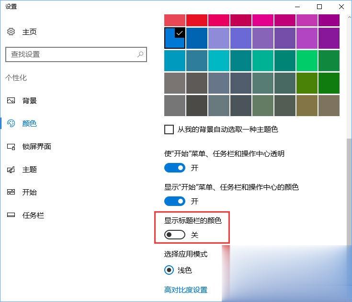Maximize the 设置 window
352x302 pixels.
[x=319, y=7]
